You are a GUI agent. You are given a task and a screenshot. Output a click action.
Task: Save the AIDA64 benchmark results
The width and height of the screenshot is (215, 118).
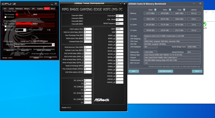tap(134, 71)
